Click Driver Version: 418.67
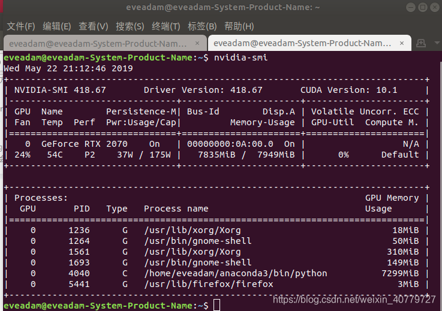The image size is (442, 311). pyautogui.click(x=203, y=90)
